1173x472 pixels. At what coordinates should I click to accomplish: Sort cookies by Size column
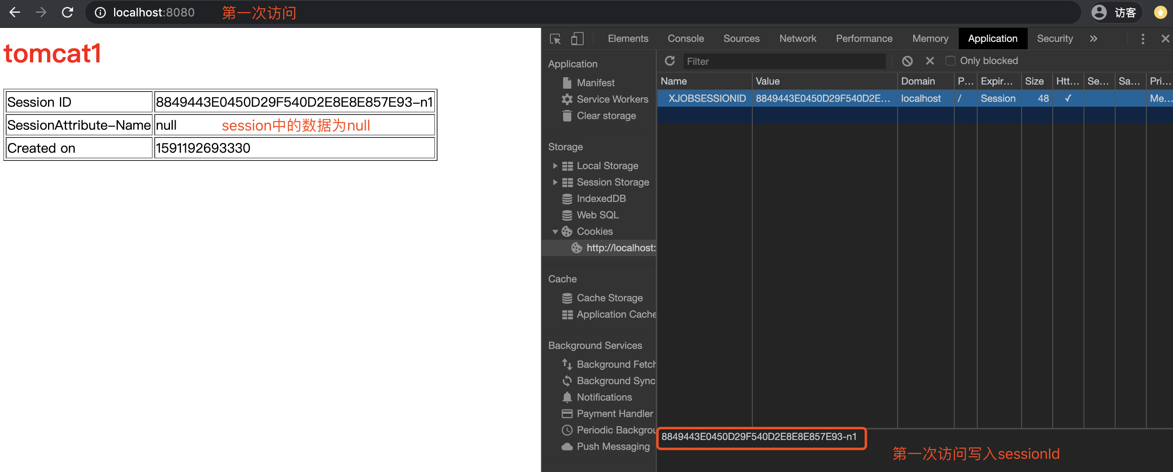pyautogui.click(x=1036, y=81)
